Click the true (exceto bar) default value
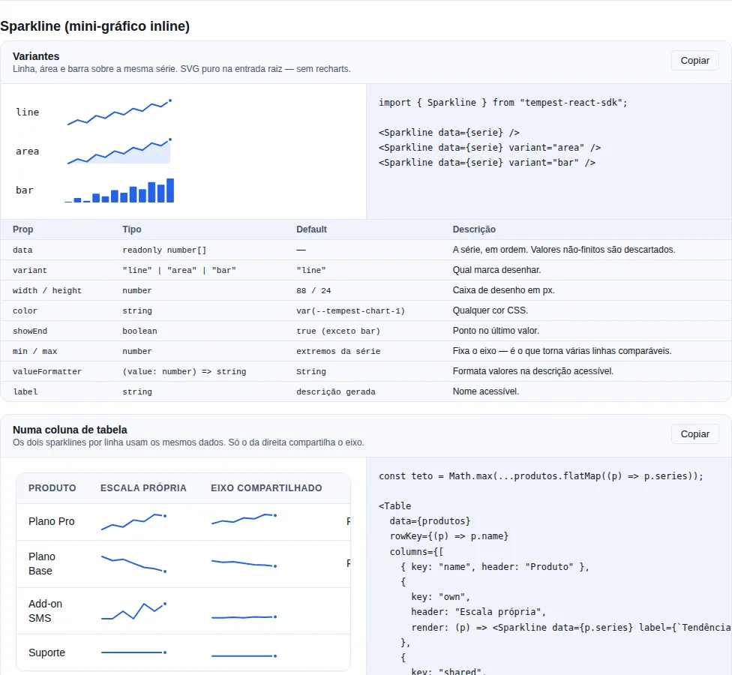Image resolution: width=732 pixels, height=675 pixels. [338, 331]
